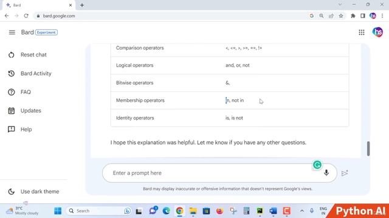Open File Explorer from taskbar

click(193, 211)
